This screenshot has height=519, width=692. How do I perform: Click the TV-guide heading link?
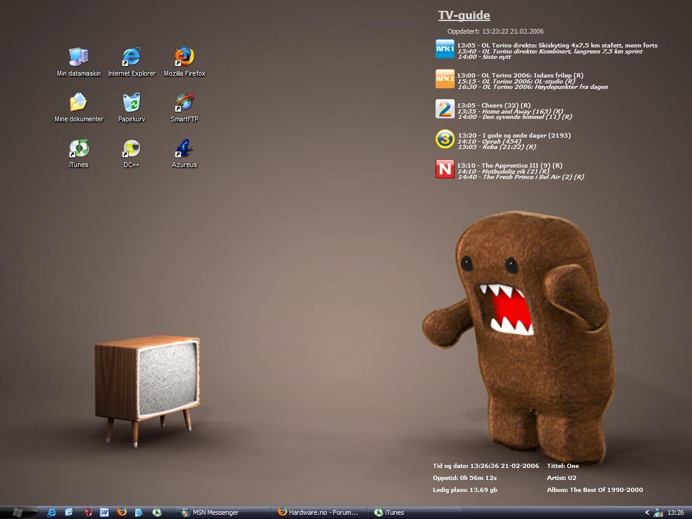(464, 16)
